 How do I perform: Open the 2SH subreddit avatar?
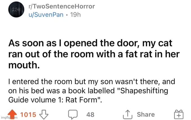click(x=16, y=10)
